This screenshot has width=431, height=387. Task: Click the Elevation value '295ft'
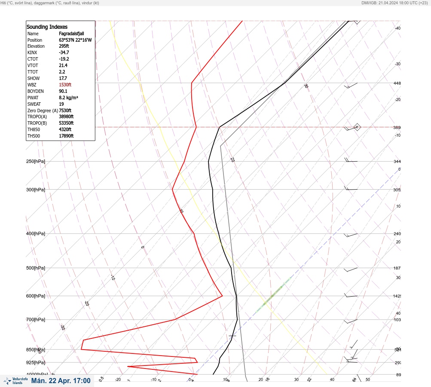(64, 46)
